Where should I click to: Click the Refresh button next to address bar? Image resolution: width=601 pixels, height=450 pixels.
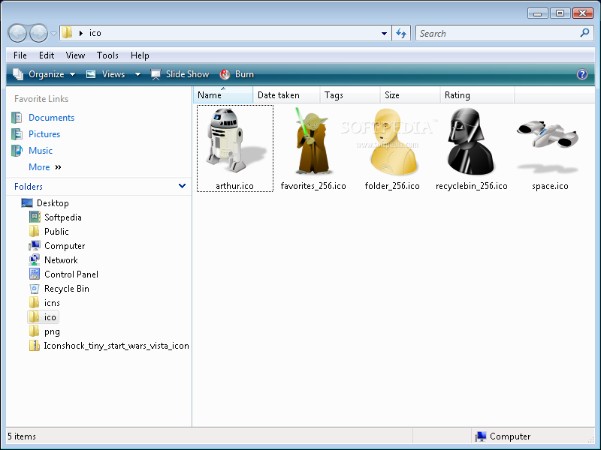tap(401, 33)
